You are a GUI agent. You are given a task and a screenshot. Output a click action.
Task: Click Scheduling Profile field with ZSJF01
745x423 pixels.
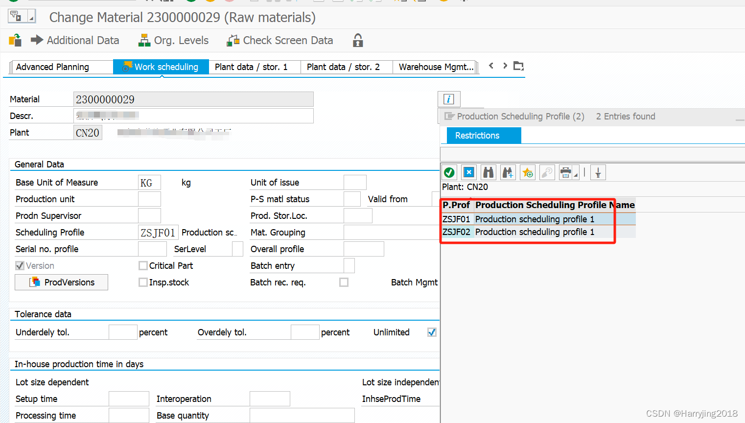(158, 233)
